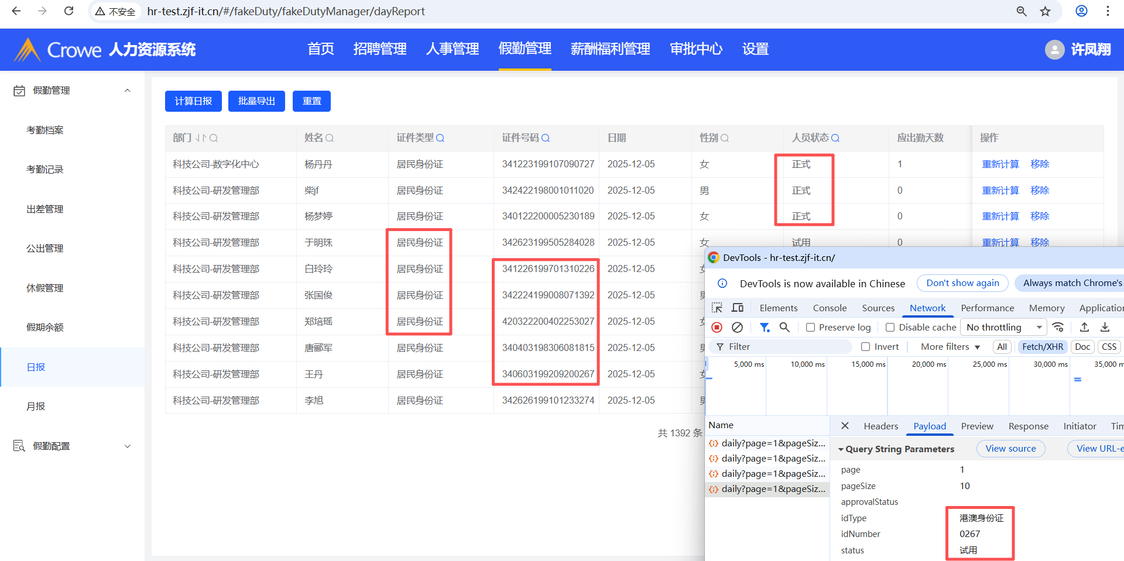This screenshot has width=1124, height=561.
Task: Clear the network log
Action: pyautogui.click(x=738, y=328)
